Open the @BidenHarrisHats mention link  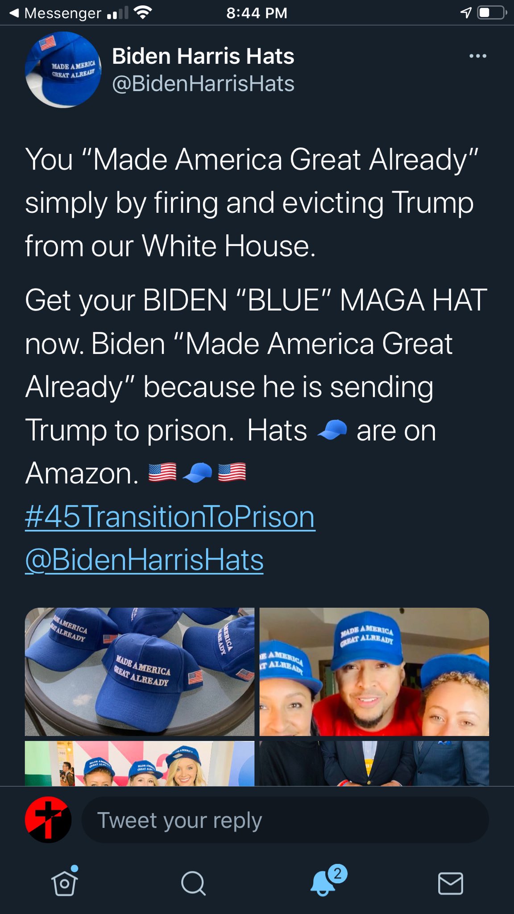pyautogui.click(x=144, y=560)
